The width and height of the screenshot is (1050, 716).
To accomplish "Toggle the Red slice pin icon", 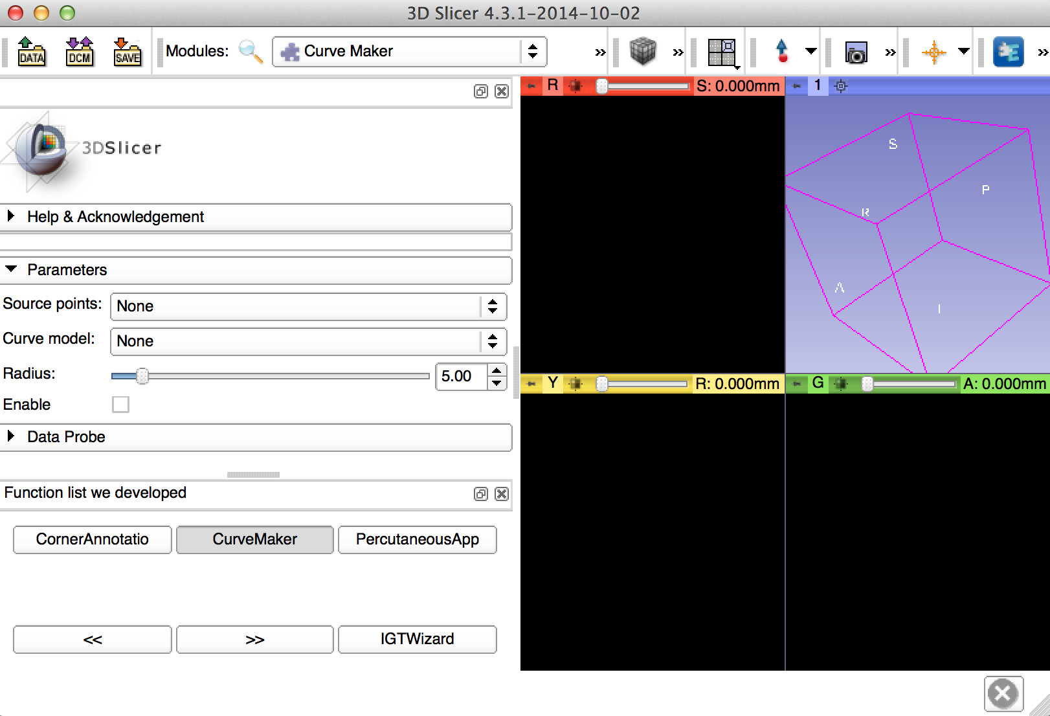I will (531, 86).
